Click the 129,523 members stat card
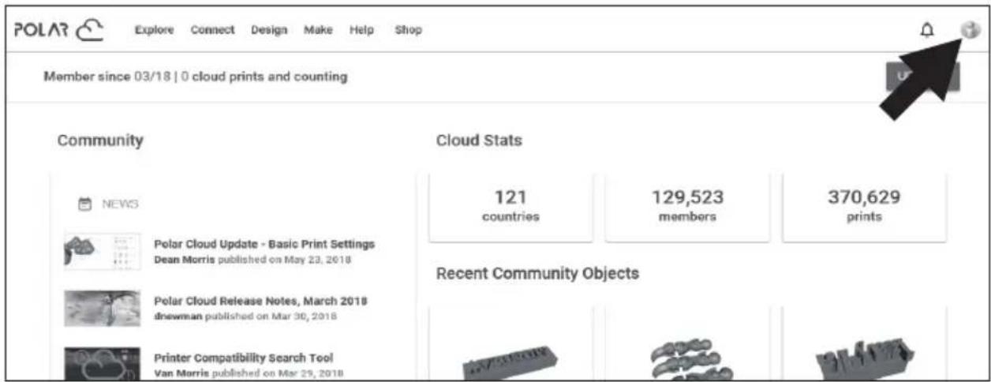 pyautogui.click(x=687, y=207)
